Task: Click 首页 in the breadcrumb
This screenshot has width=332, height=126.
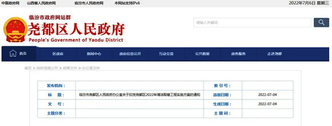Action: tap(28, 68)
